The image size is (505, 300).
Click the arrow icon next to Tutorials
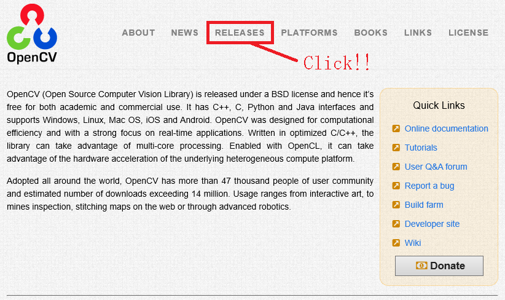[396, 148]
